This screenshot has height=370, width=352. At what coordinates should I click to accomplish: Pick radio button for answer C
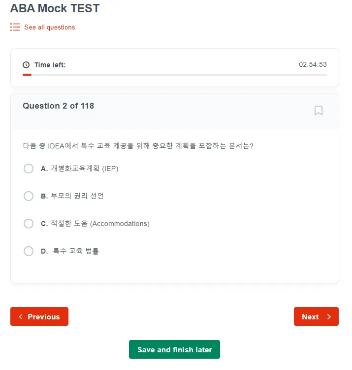[x=29, y=224]
